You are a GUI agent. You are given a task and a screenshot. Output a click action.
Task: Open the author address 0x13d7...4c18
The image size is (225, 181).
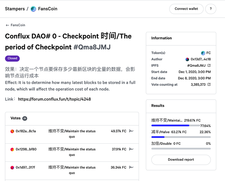click(201, 59)
